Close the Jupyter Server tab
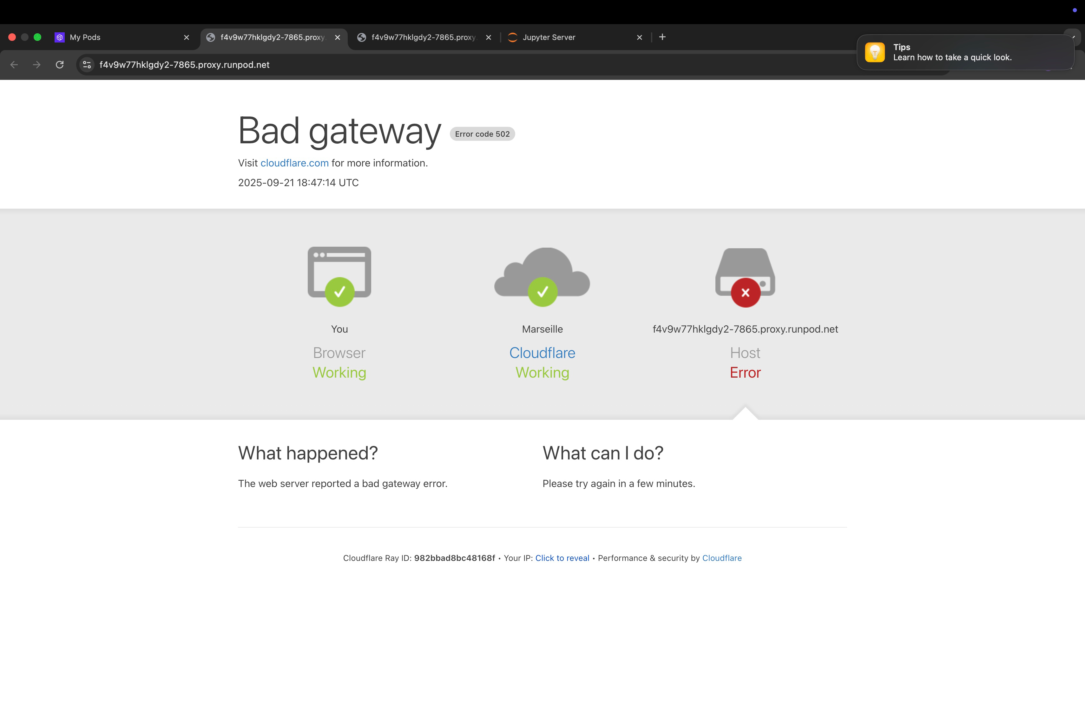The image size is (1085, 702). click(639, 37)
